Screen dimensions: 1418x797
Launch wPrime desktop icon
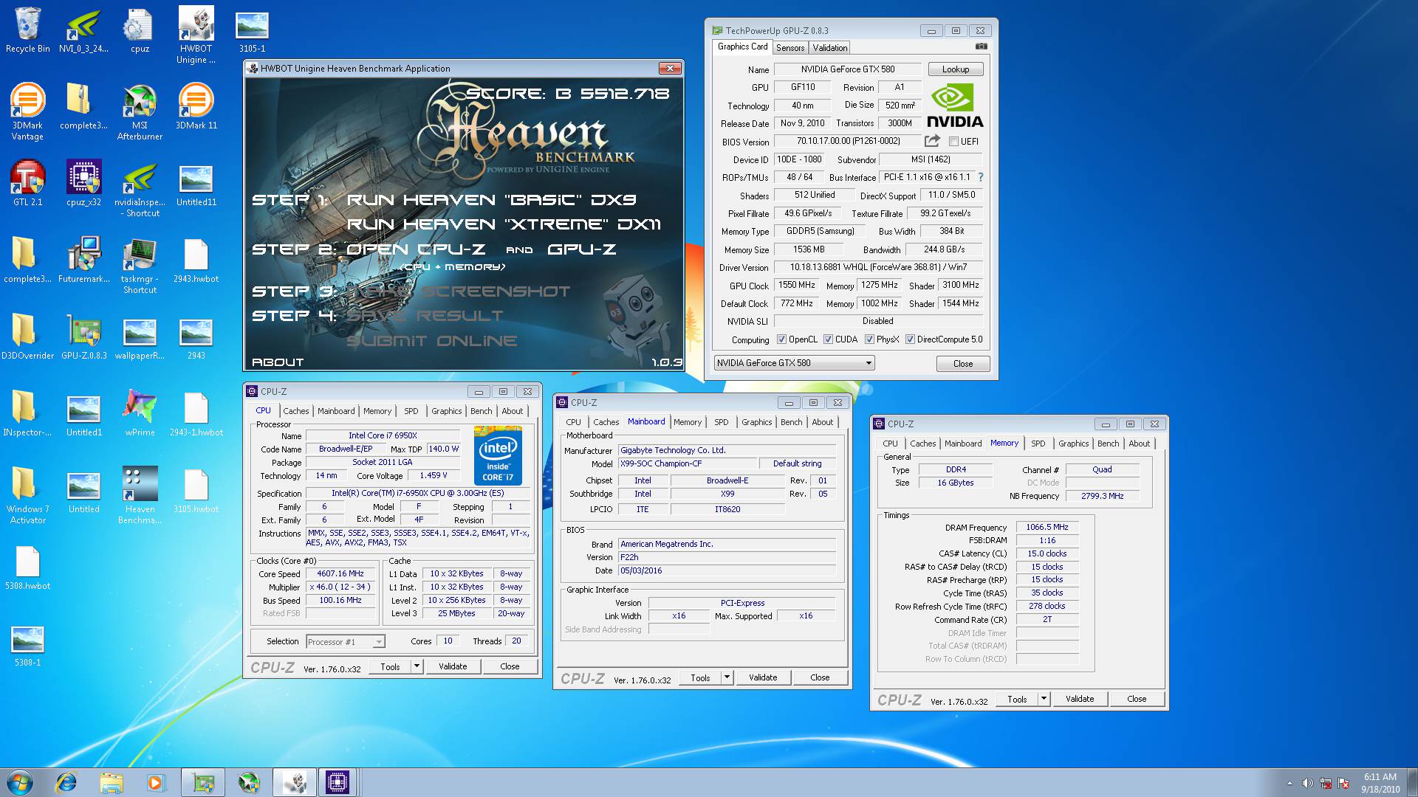pos(140,413)
